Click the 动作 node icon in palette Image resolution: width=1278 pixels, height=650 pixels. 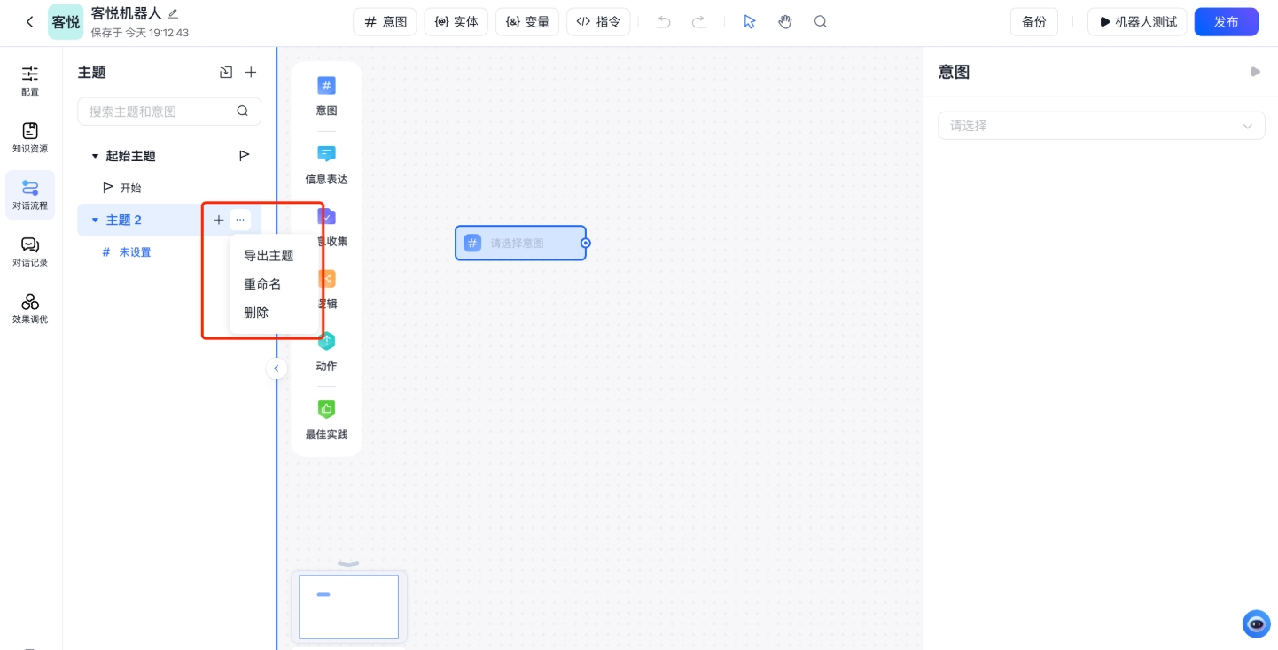pyautogui.click(x=326, y=342)
